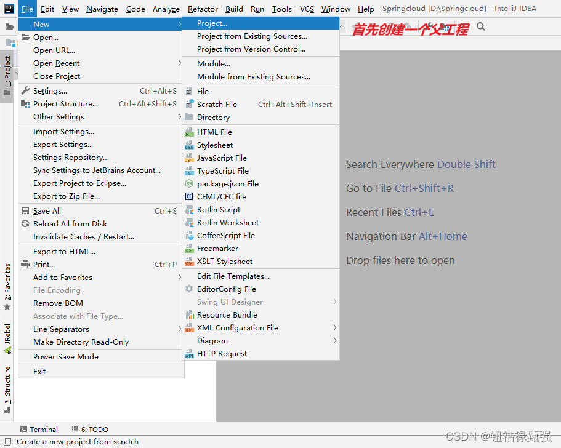Click the IntelliJ IDEA logo icon
The image size is (561, 448).
click(9, 9)
